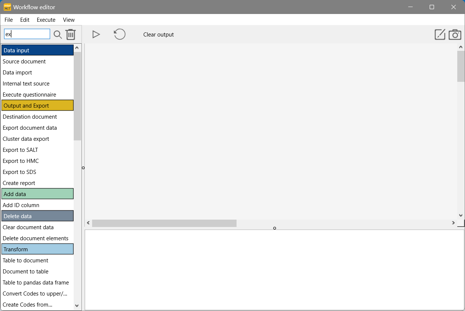465x311 pixels.
Task: Click Clear output button
Action: [x=158, y=35]
